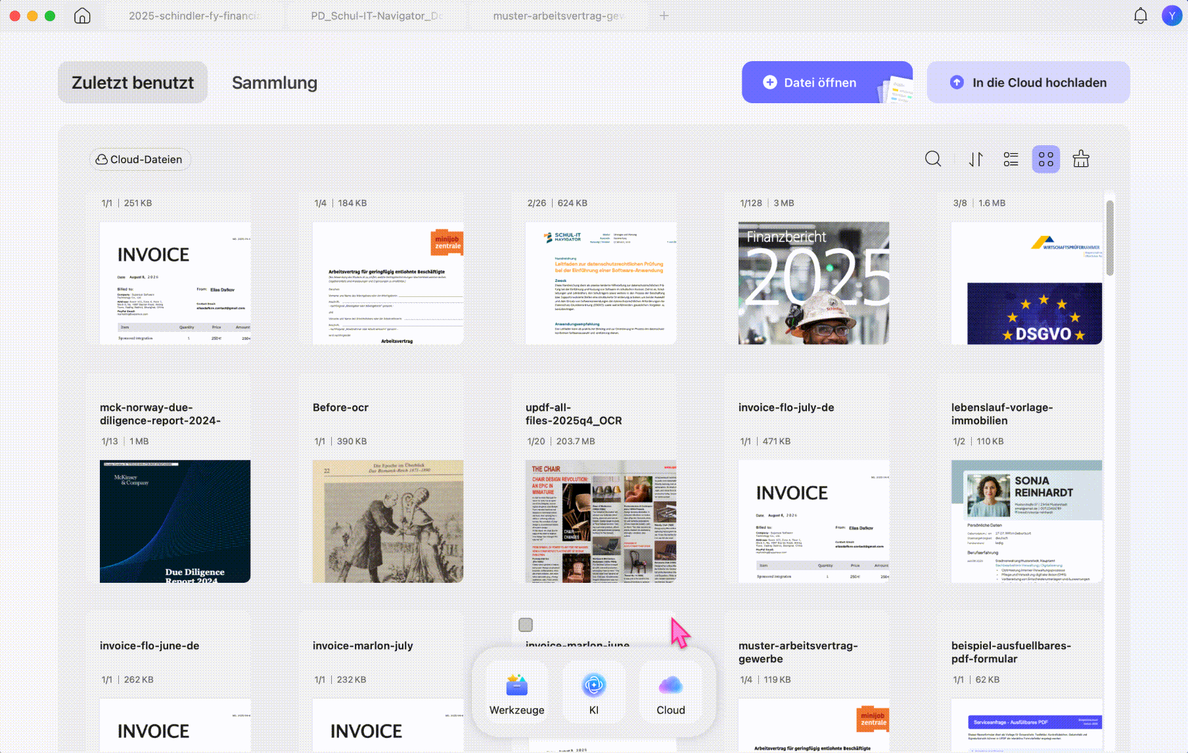The height and width of the screenshot is (753, 1188).
Task: Open the invoice-flo-june-de INVOICE thumbnail
Action: [x=175, y=725]
